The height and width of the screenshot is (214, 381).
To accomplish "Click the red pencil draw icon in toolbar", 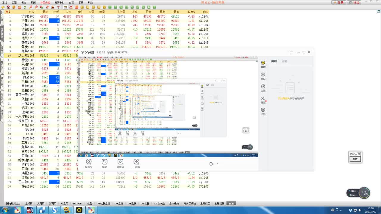I will 47,7.
